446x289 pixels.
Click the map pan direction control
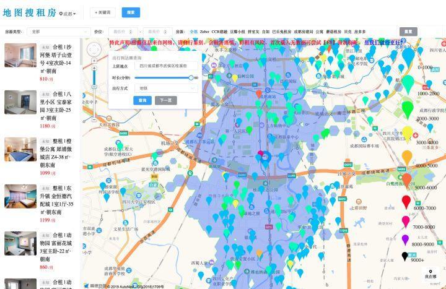[94, 50]
